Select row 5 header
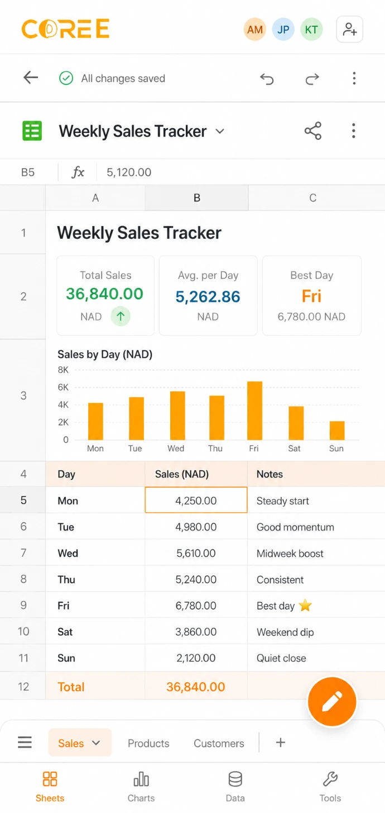 click(23, 500)
